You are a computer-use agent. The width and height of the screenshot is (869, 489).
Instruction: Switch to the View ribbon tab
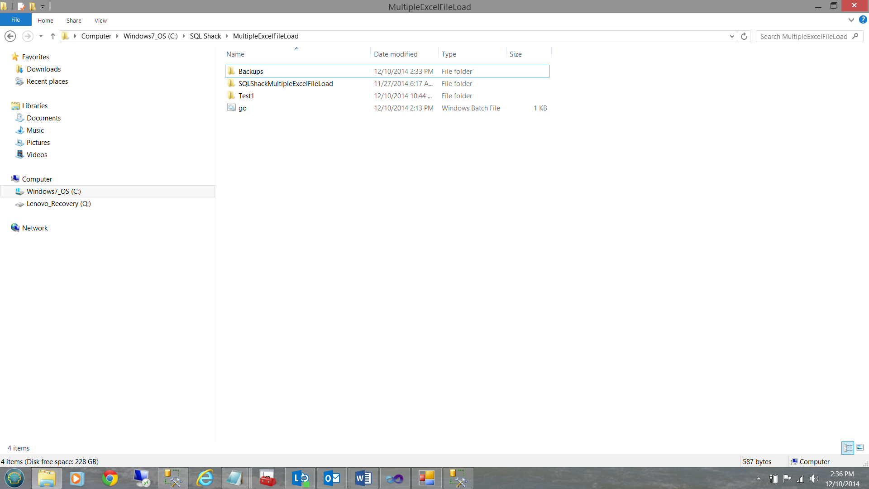tap(100, 20)
